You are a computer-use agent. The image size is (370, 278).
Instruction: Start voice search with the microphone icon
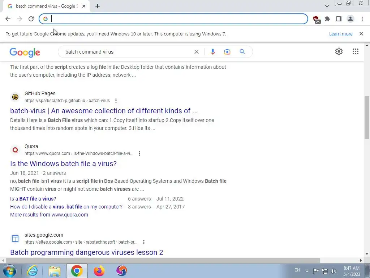(212, 52)
